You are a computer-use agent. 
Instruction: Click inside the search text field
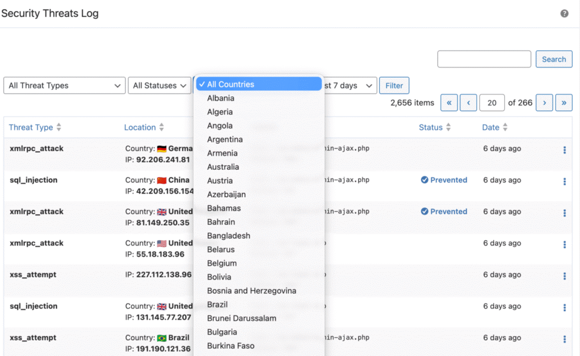tap(484, 59)
